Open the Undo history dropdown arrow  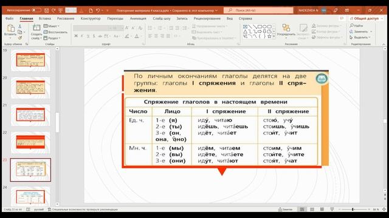click(102, 10)
